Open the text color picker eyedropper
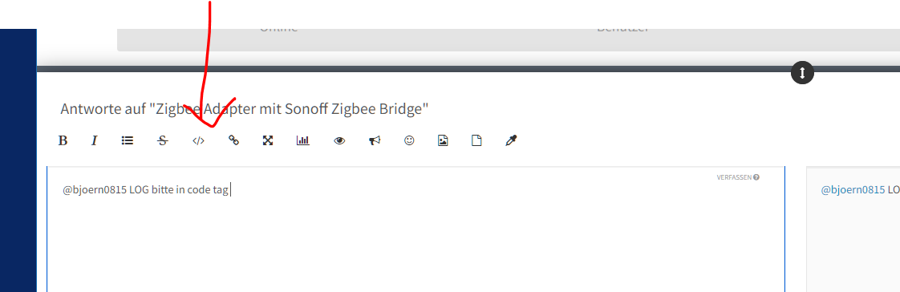The width and height of the screenshot is (900, 292). [x=511, y=140]
